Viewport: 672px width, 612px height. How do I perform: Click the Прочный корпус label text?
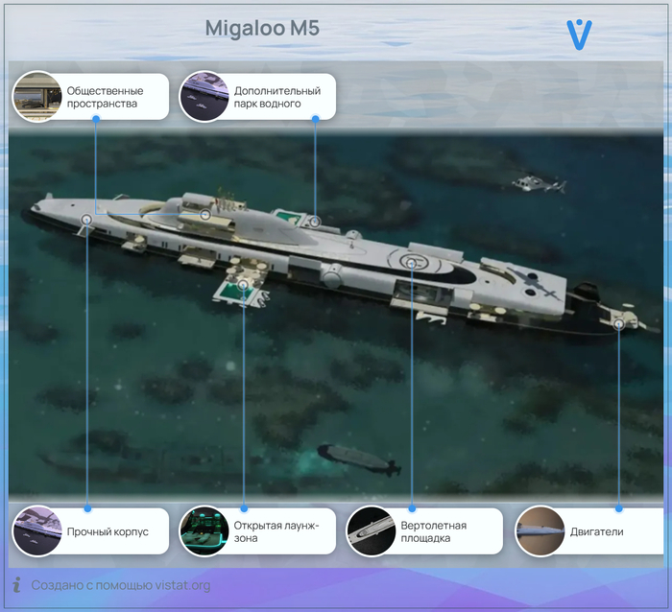pyautogui.click(x=108, y=532)
